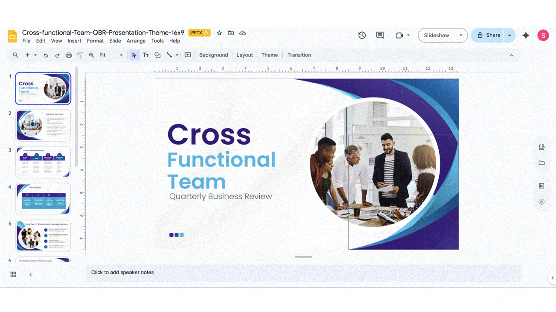Image resolution: width=556 pixels, height=312 pixels.
Task: Open the Arrange menu
Action: point(136,41)
